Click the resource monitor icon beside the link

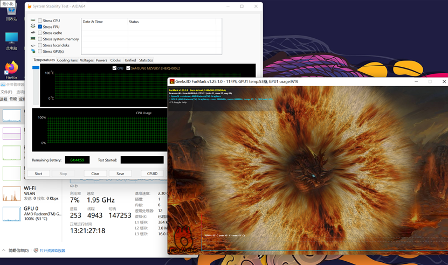point(36,250)
